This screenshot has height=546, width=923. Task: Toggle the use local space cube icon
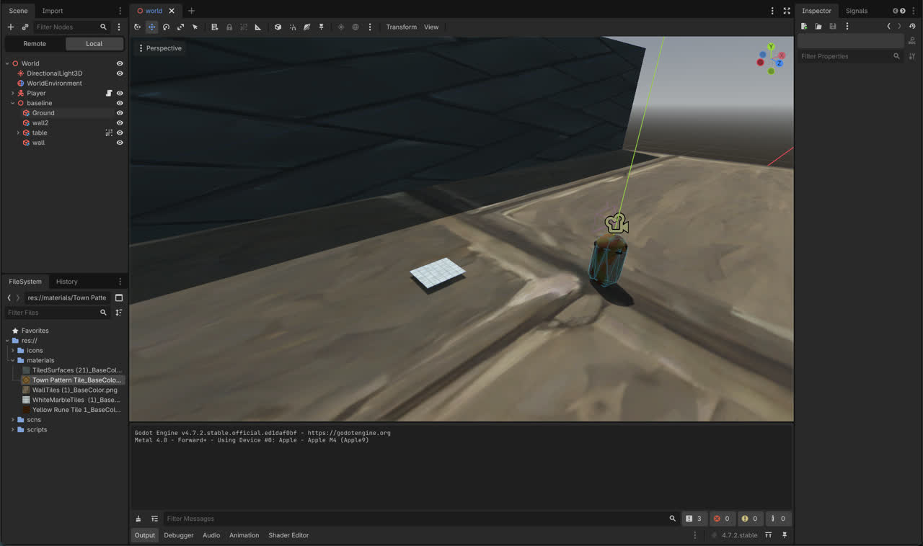278,27
